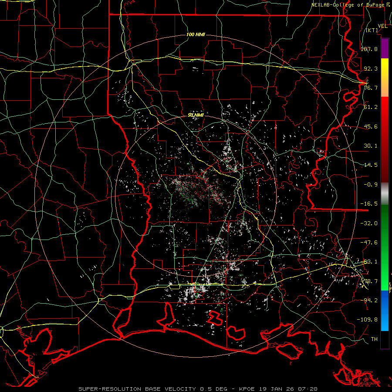Select the -47.6 scale value

pyautogui.click(x=369, y=243)
